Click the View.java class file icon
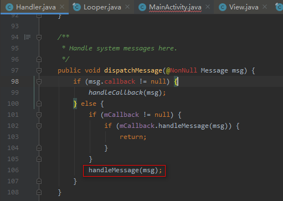This screenshot has width=283, height=201. pyautogui.click(x=223, y=7)
